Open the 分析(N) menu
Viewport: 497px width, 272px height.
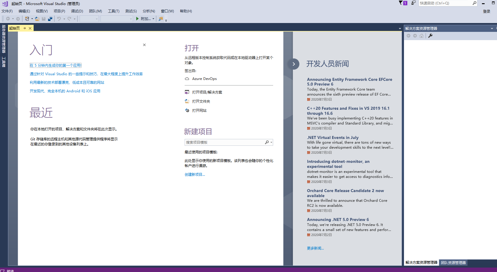(x=149, y=11)
